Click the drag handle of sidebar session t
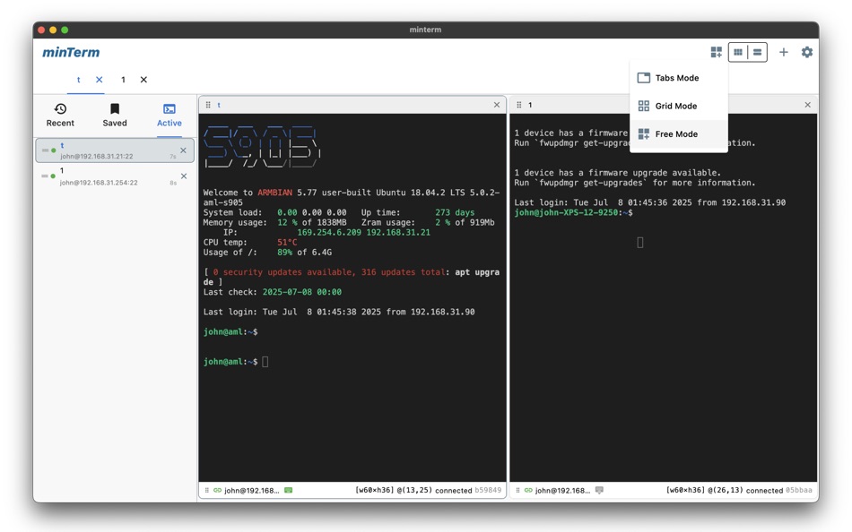Viewport: 852px width, 532px height. point(45,150)
